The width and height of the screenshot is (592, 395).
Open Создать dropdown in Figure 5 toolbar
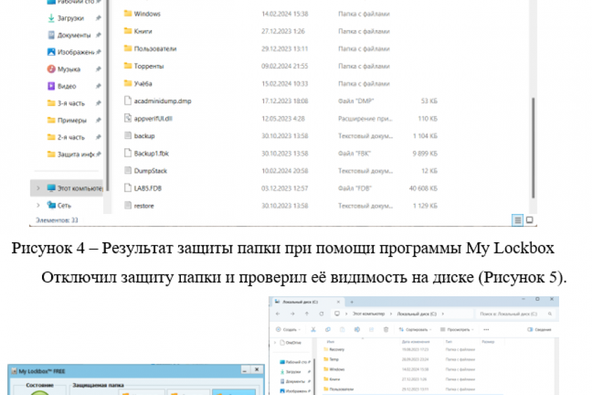click(289, 330)
